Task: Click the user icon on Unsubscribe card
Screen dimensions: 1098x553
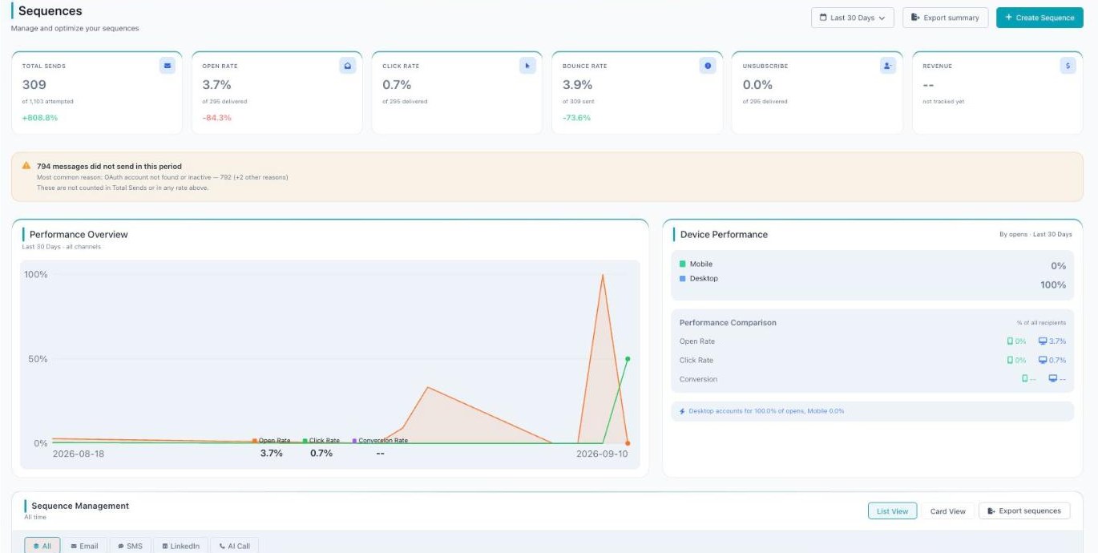Action: pos(887,66)
